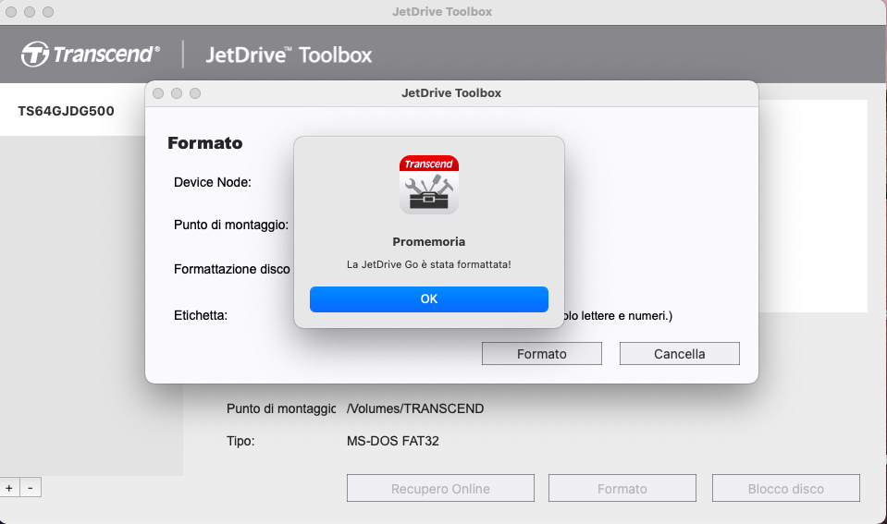Viewport: 887px width, 524px height.
Task: Click the Tipo label in main window
Action: (x=240, y=441)
